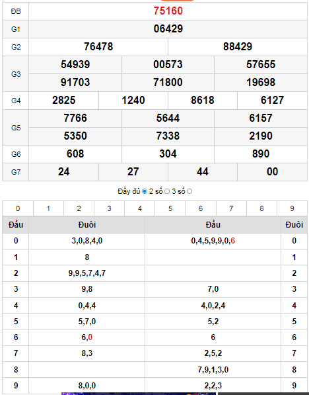Click the G4 number 1240
Viewport: 309px width, 395px height.
tap(133, 101)
